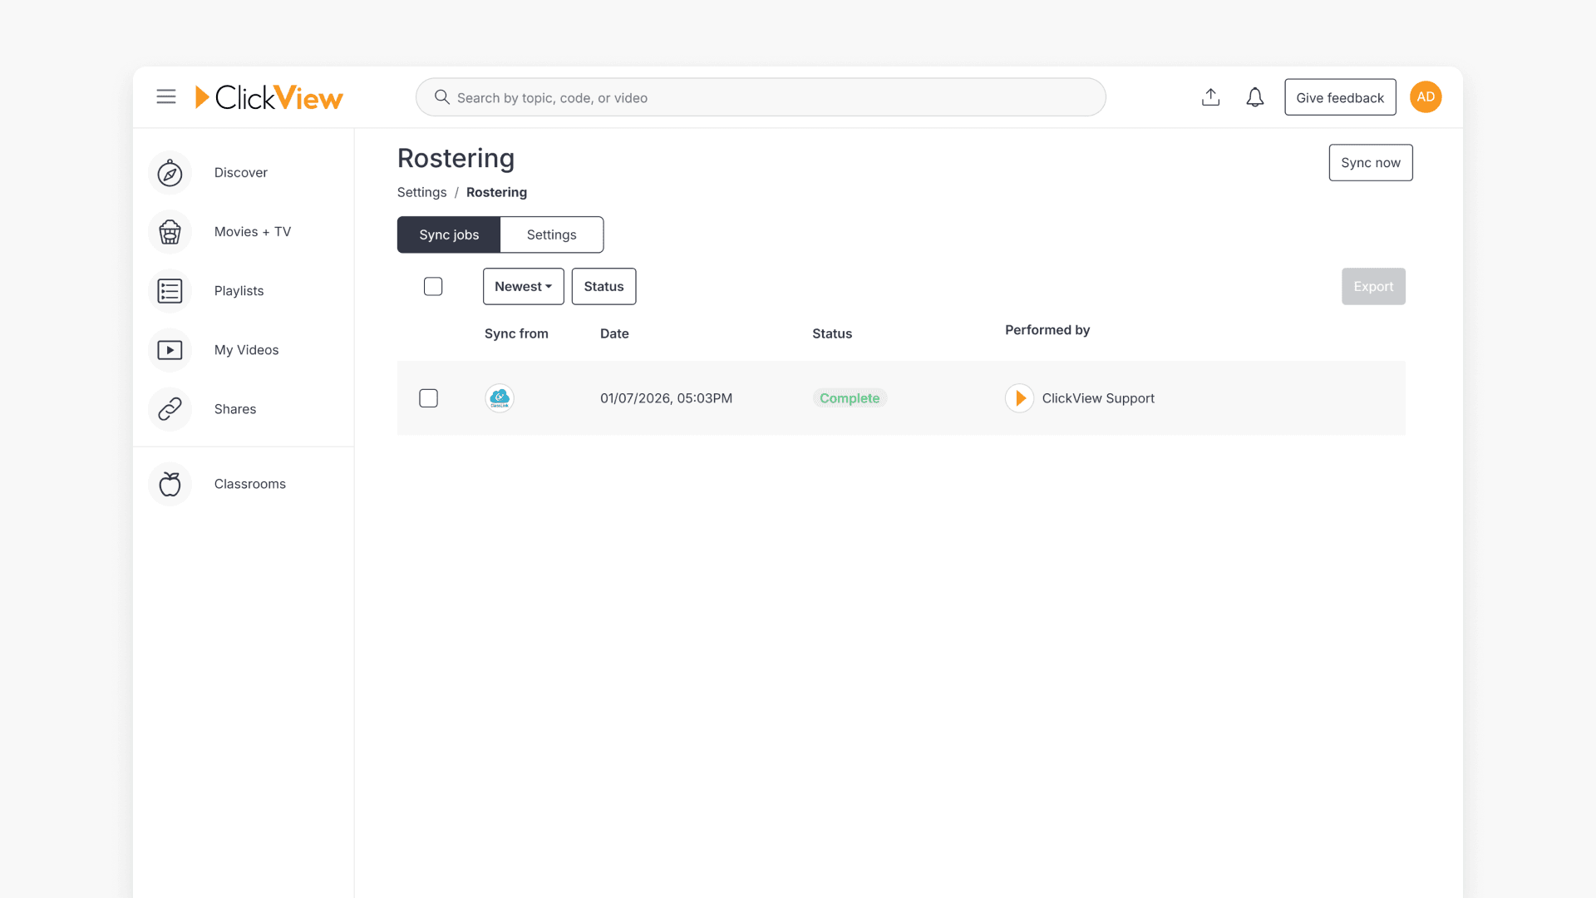The height and width of the screenshot is (898, 1596).
Task: Open the notifications bell
Action: (x=1255, y=96)
